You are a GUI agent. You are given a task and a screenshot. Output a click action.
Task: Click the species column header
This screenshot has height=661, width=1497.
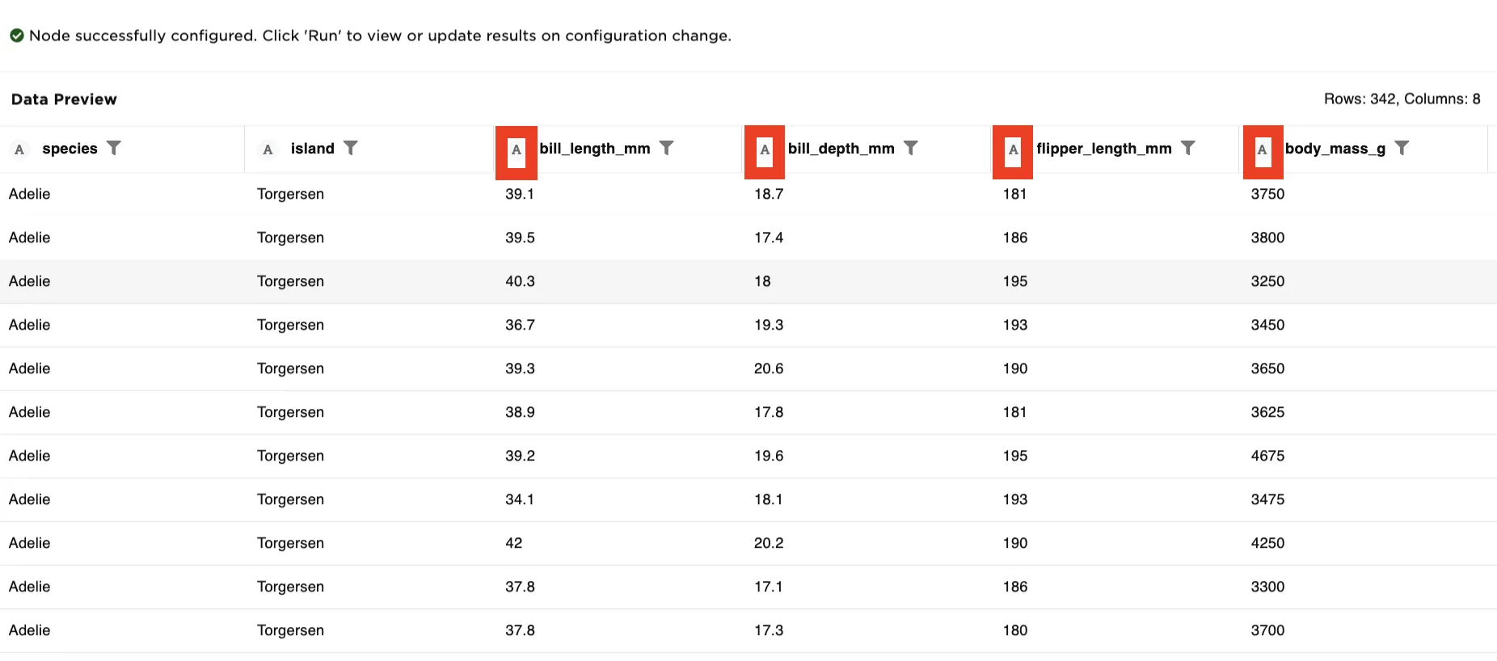coord(69,149)
